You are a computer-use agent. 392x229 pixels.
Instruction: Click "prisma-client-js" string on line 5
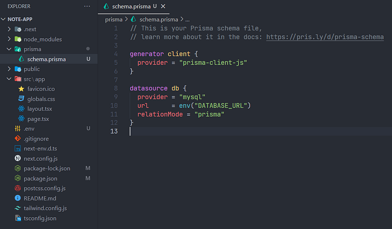coord(213,63)
